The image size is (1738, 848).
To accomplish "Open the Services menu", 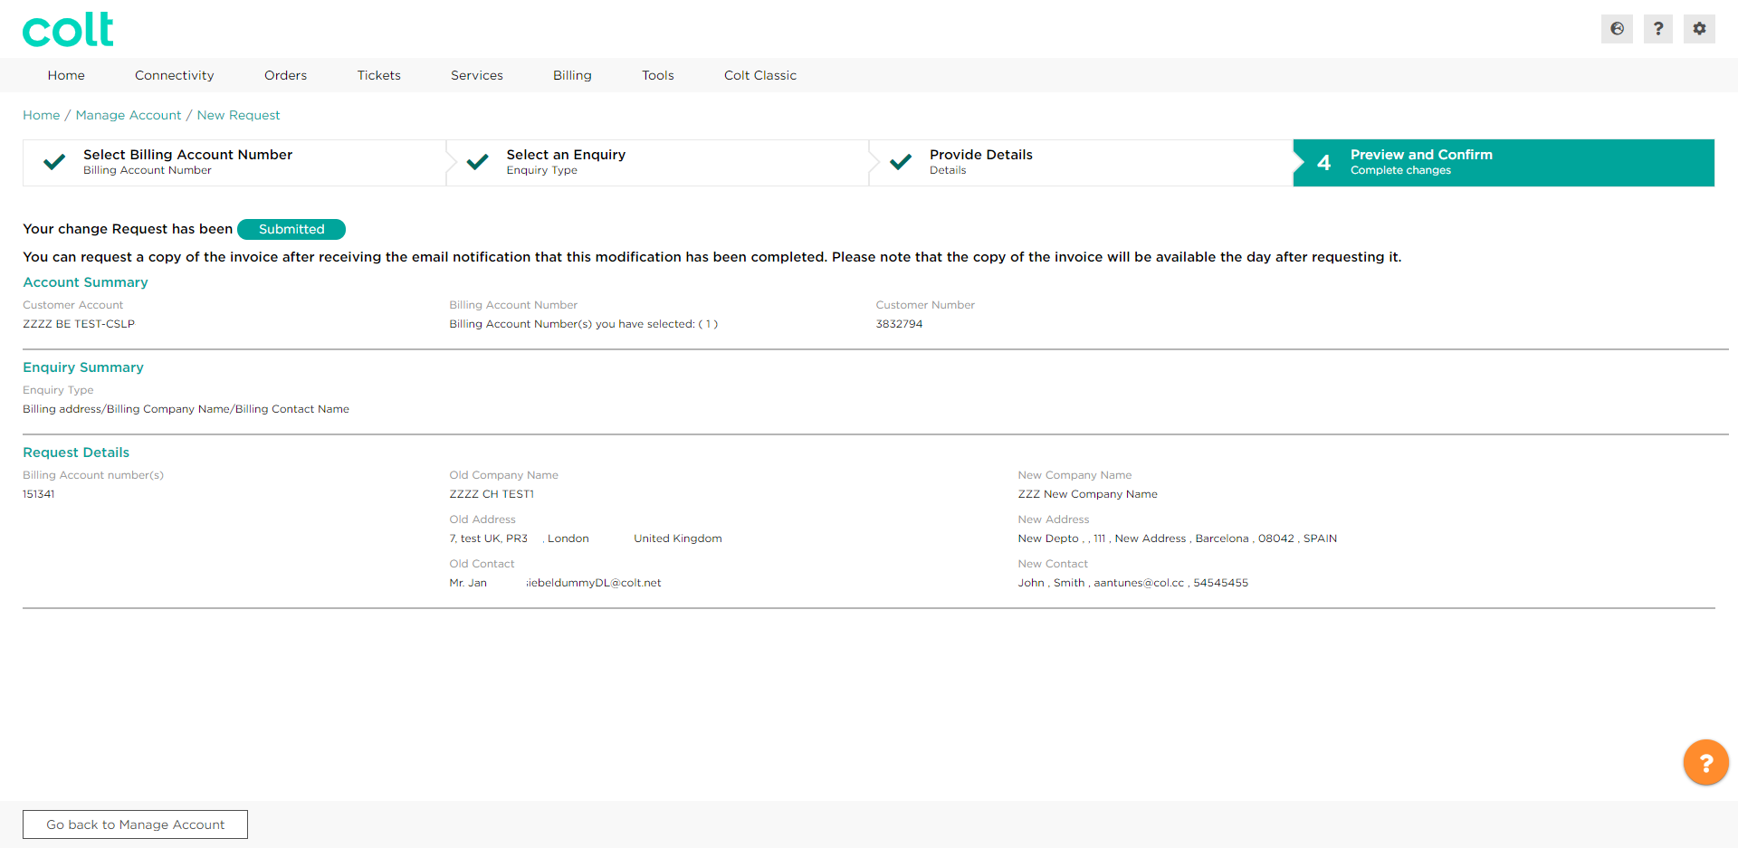I will pos(476,75).
